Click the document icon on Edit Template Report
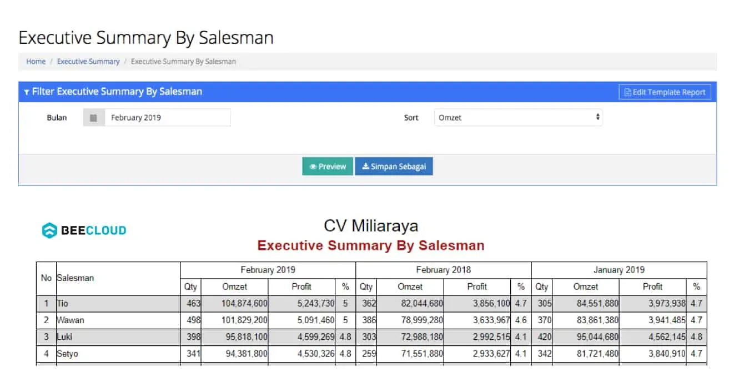 [x=627, y=92]
